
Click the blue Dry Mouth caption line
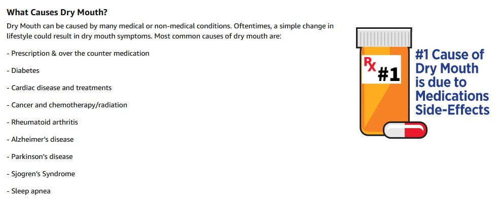pyautogui.click(x=447, y=68)
